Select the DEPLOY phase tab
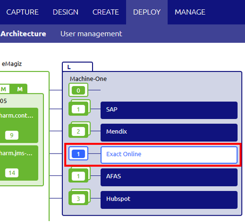Screen dimensions: 245x224 [147, 12]
